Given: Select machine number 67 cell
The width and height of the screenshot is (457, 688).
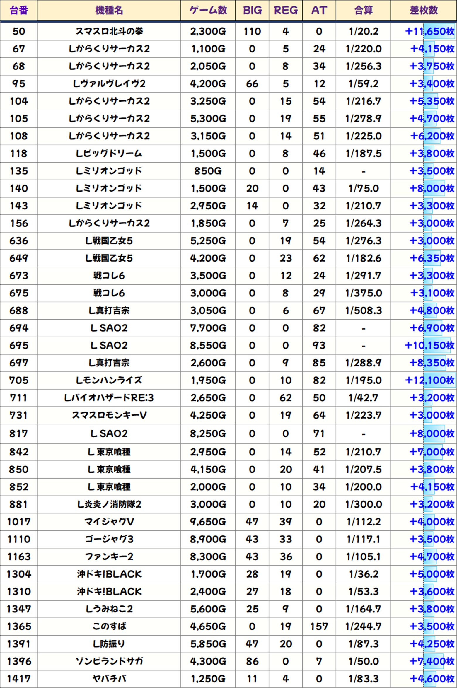Looking at the screenshot, I should 19,49.
